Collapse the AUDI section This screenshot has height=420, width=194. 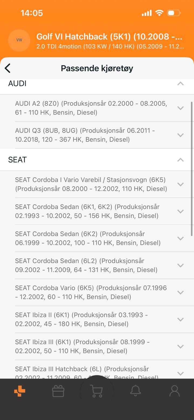(x=181, y=84)
